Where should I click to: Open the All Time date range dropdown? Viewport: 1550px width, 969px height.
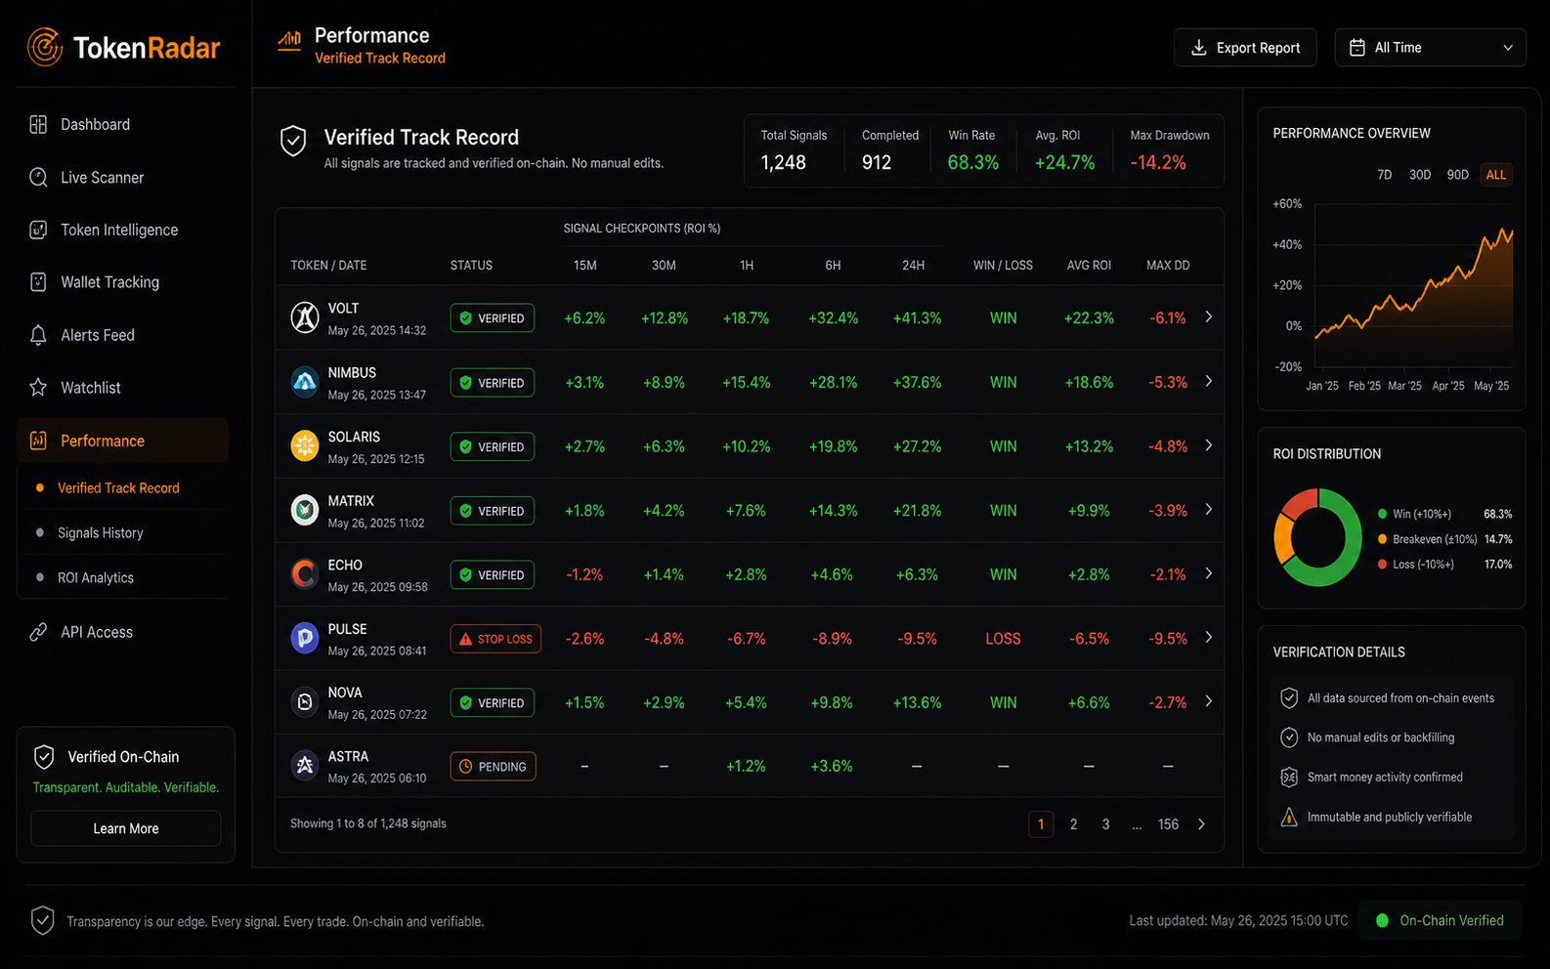(1430, 48)
